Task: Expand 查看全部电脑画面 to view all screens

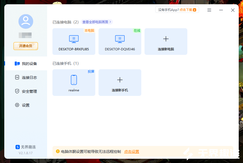Action: click(96, 22)
